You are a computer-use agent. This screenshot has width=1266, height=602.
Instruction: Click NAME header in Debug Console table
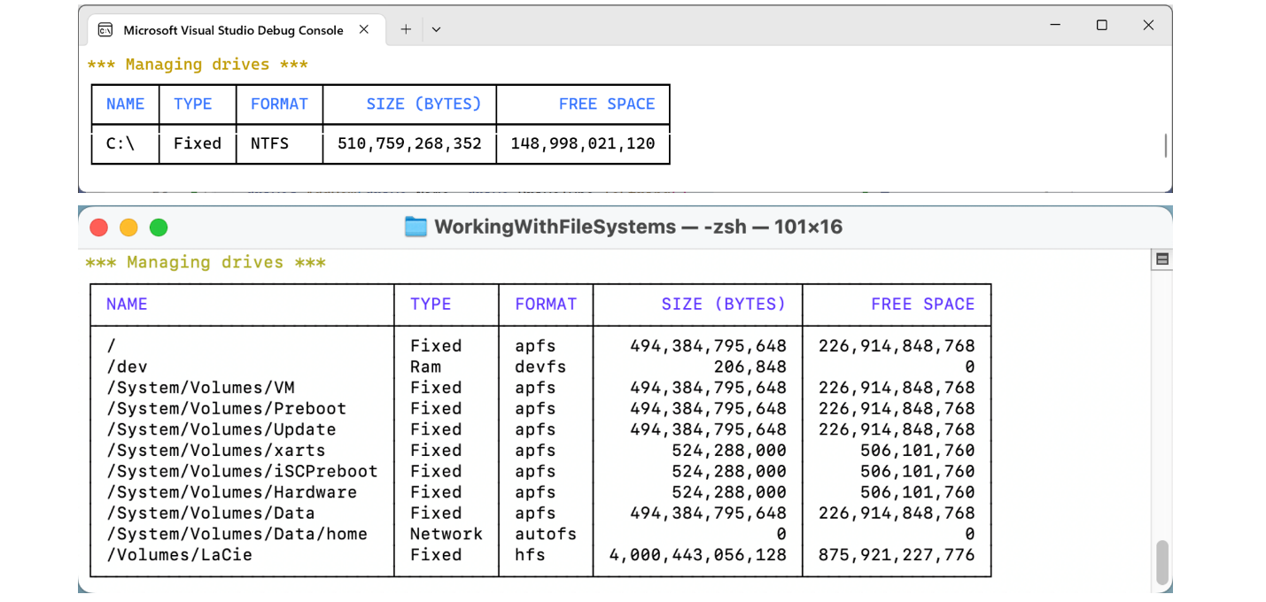coord(125,104)
